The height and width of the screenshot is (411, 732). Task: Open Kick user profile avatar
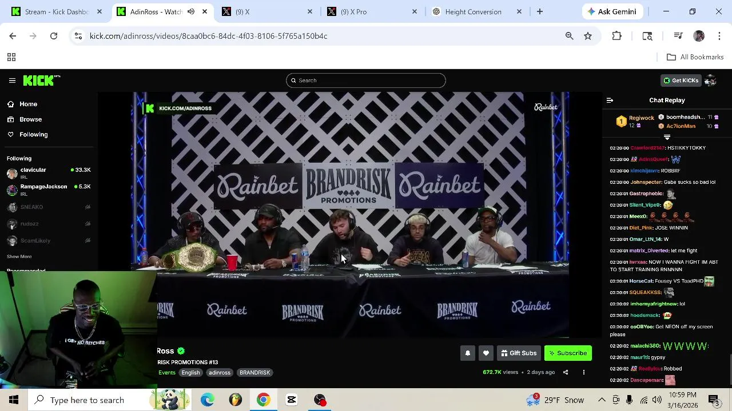(x=710, y=80)
